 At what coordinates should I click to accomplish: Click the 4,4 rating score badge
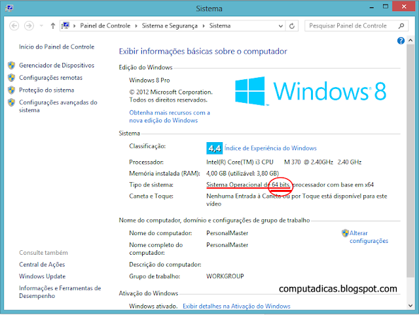coord(214,148)
